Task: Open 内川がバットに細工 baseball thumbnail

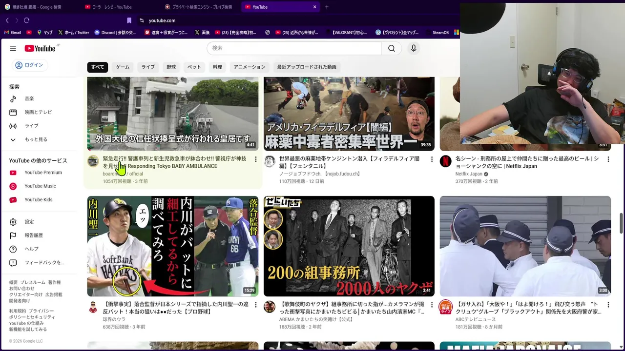Action: click(173, 246)
